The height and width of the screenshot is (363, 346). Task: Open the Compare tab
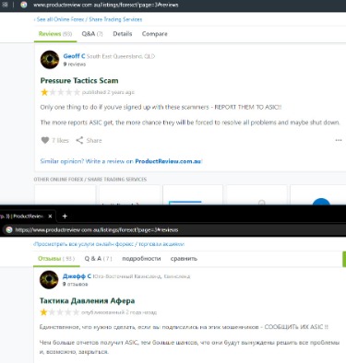tap(155, 34)
